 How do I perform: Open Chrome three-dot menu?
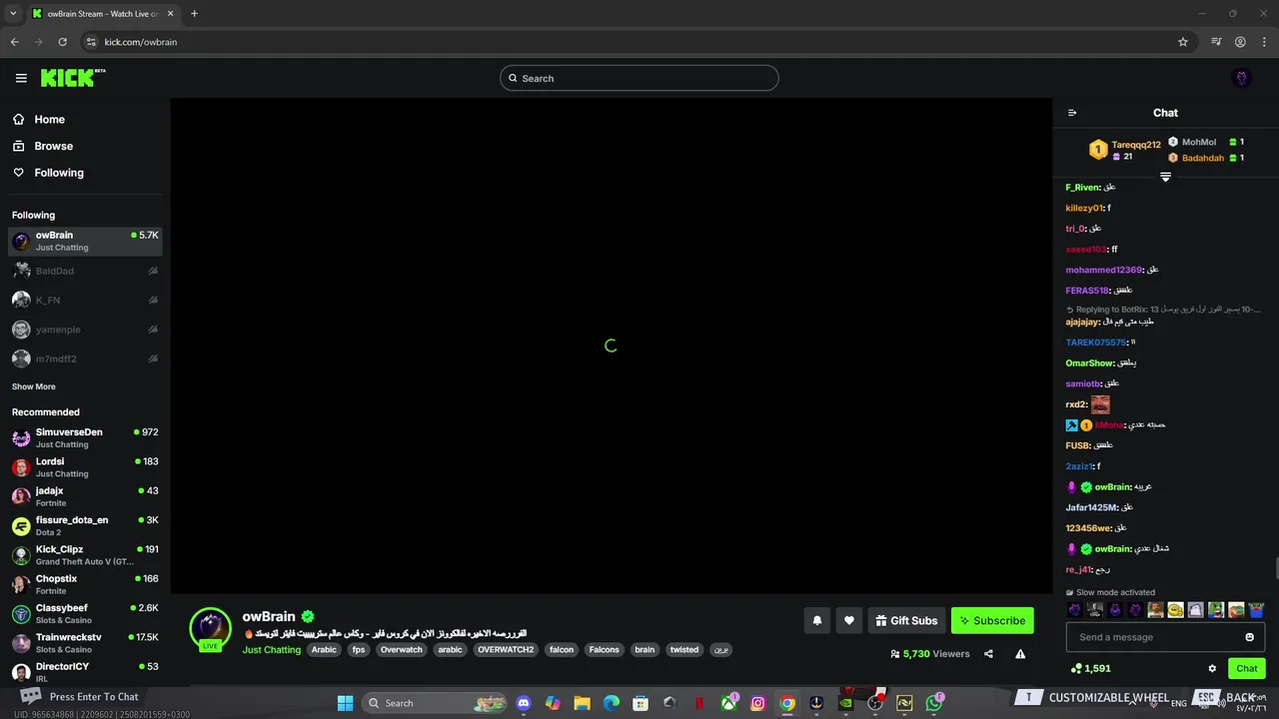click(1264, 42)
